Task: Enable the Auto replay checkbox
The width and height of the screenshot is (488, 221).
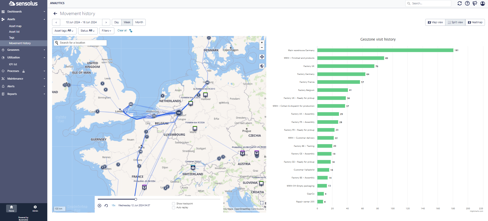Action: pos(174,207)
